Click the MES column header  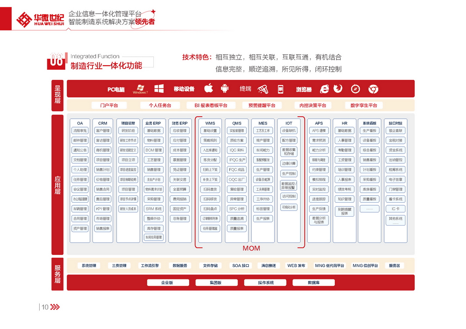pyautogui.click(x=263, y=123)
